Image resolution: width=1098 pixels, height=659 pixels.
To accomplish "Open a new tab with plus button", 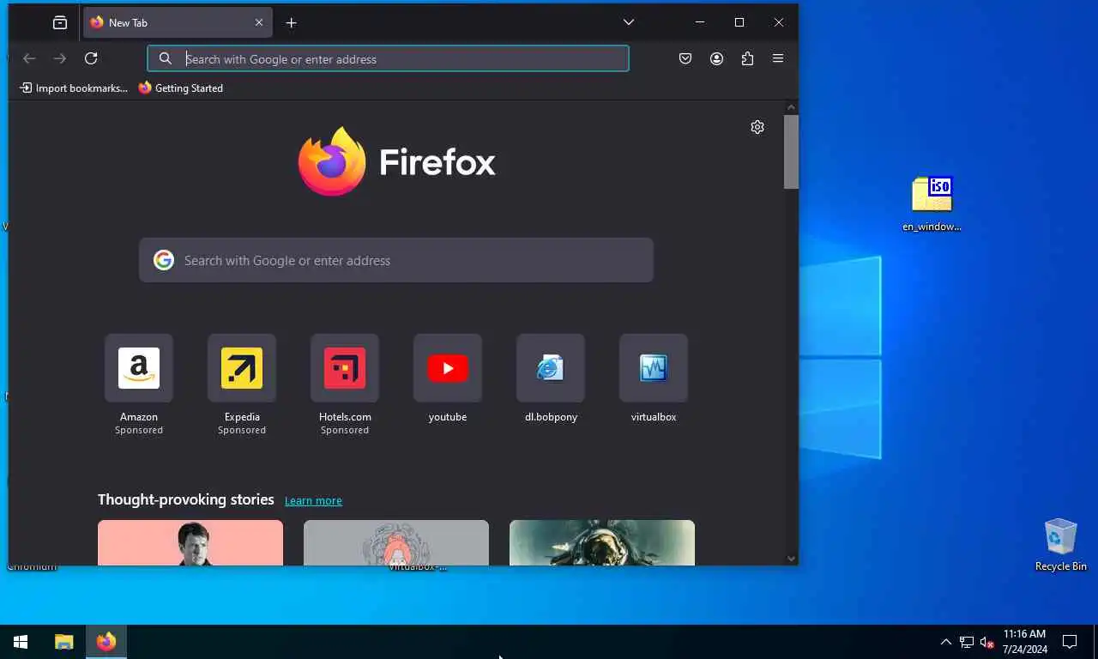I will tap(291, 23).
